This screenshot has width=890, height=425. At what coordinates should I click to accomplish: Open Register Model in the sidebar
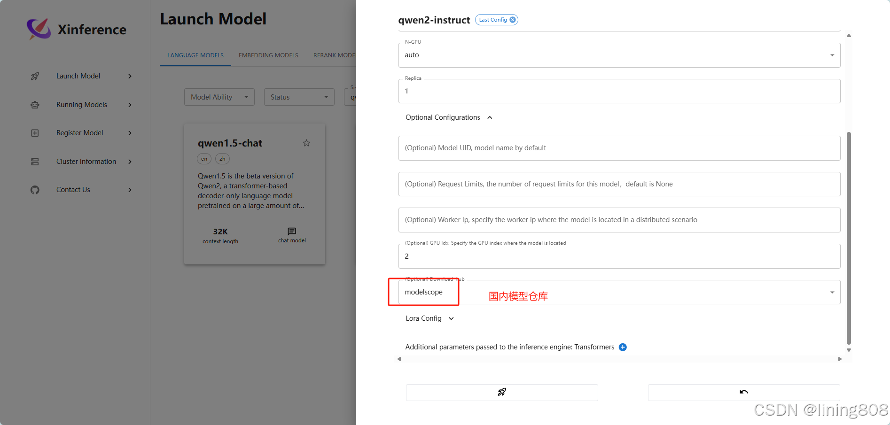click(80, 133)
